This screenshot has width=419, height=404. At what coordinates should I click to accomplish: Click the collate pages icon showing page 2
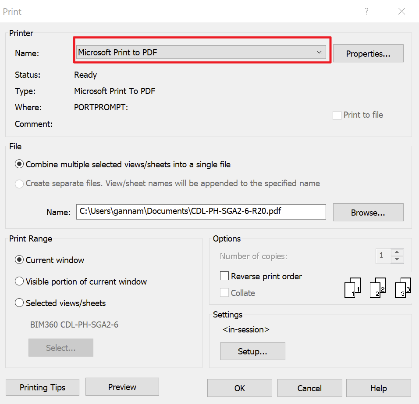point(377,287)
